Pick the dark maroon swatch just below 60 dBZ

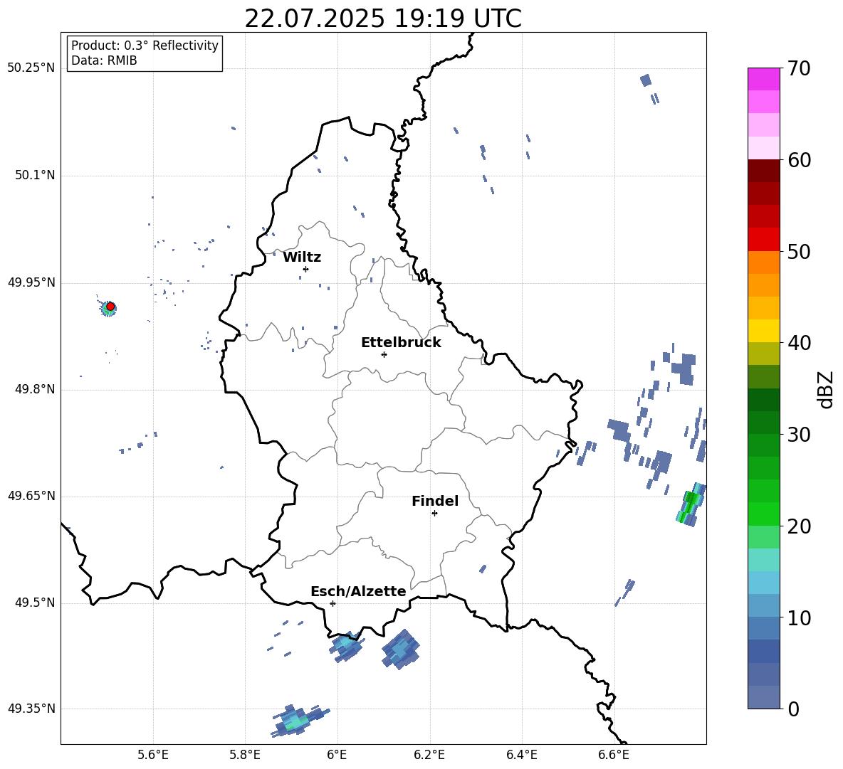tap(763, 171)
